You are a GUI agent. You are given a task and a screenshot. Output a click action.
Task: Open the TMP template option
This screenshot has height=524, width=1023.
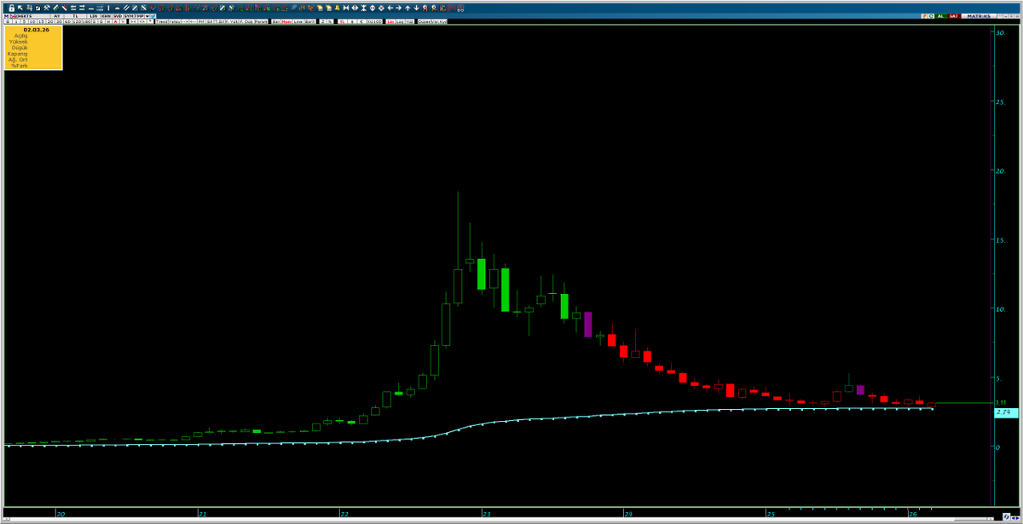138,16
